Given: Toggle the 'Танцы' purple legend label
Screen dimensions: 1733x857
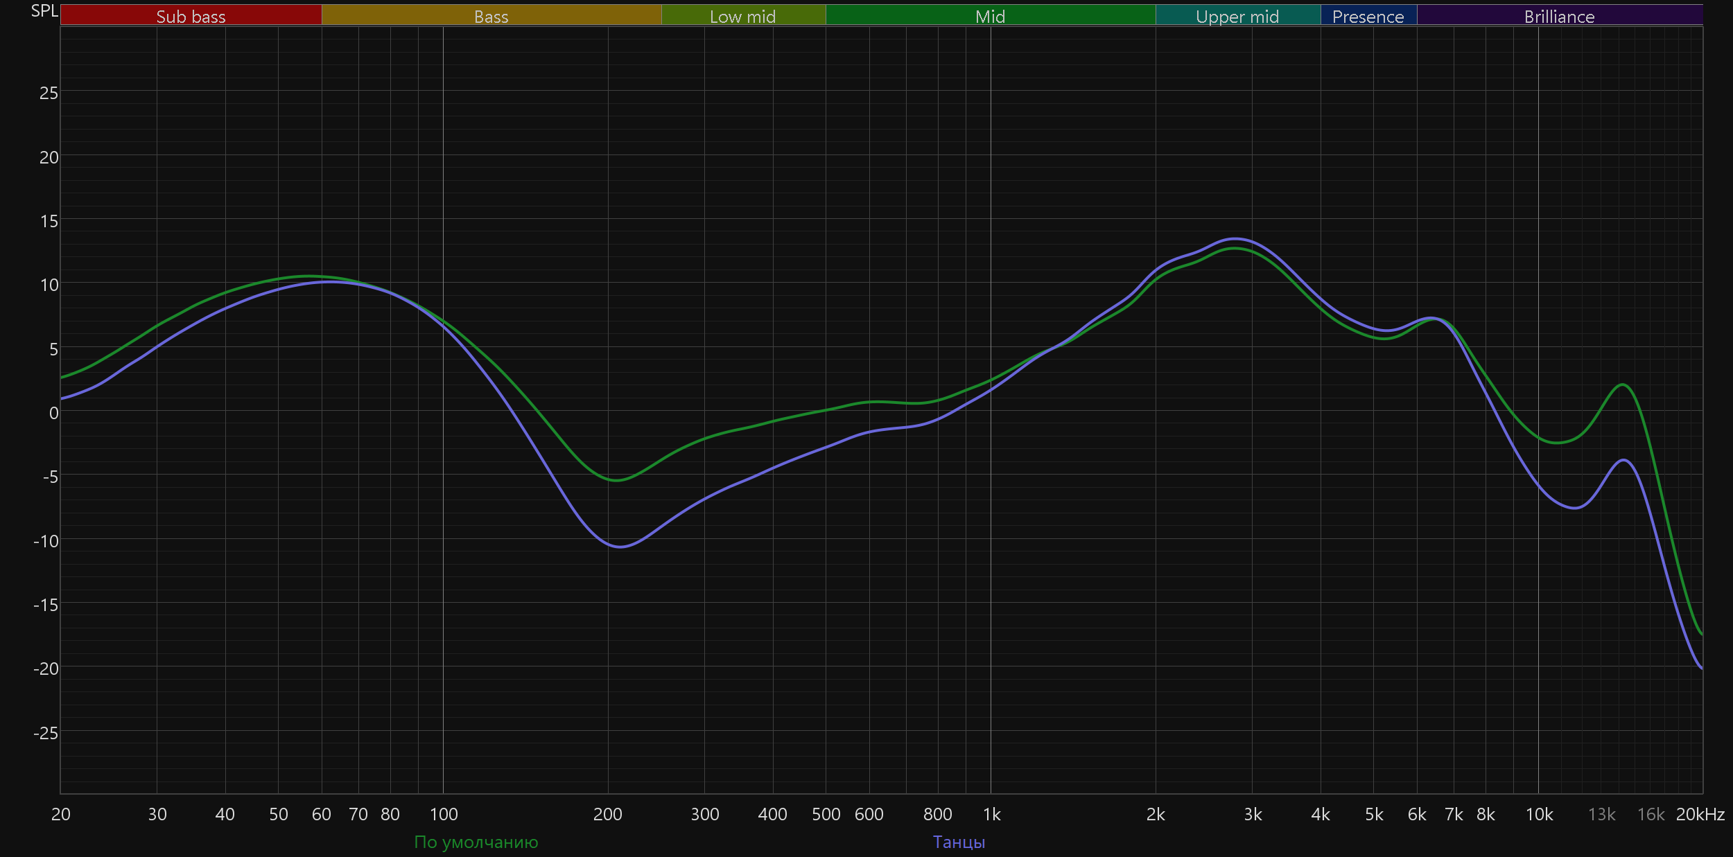Looking at the screenshot, I should 959,842.
